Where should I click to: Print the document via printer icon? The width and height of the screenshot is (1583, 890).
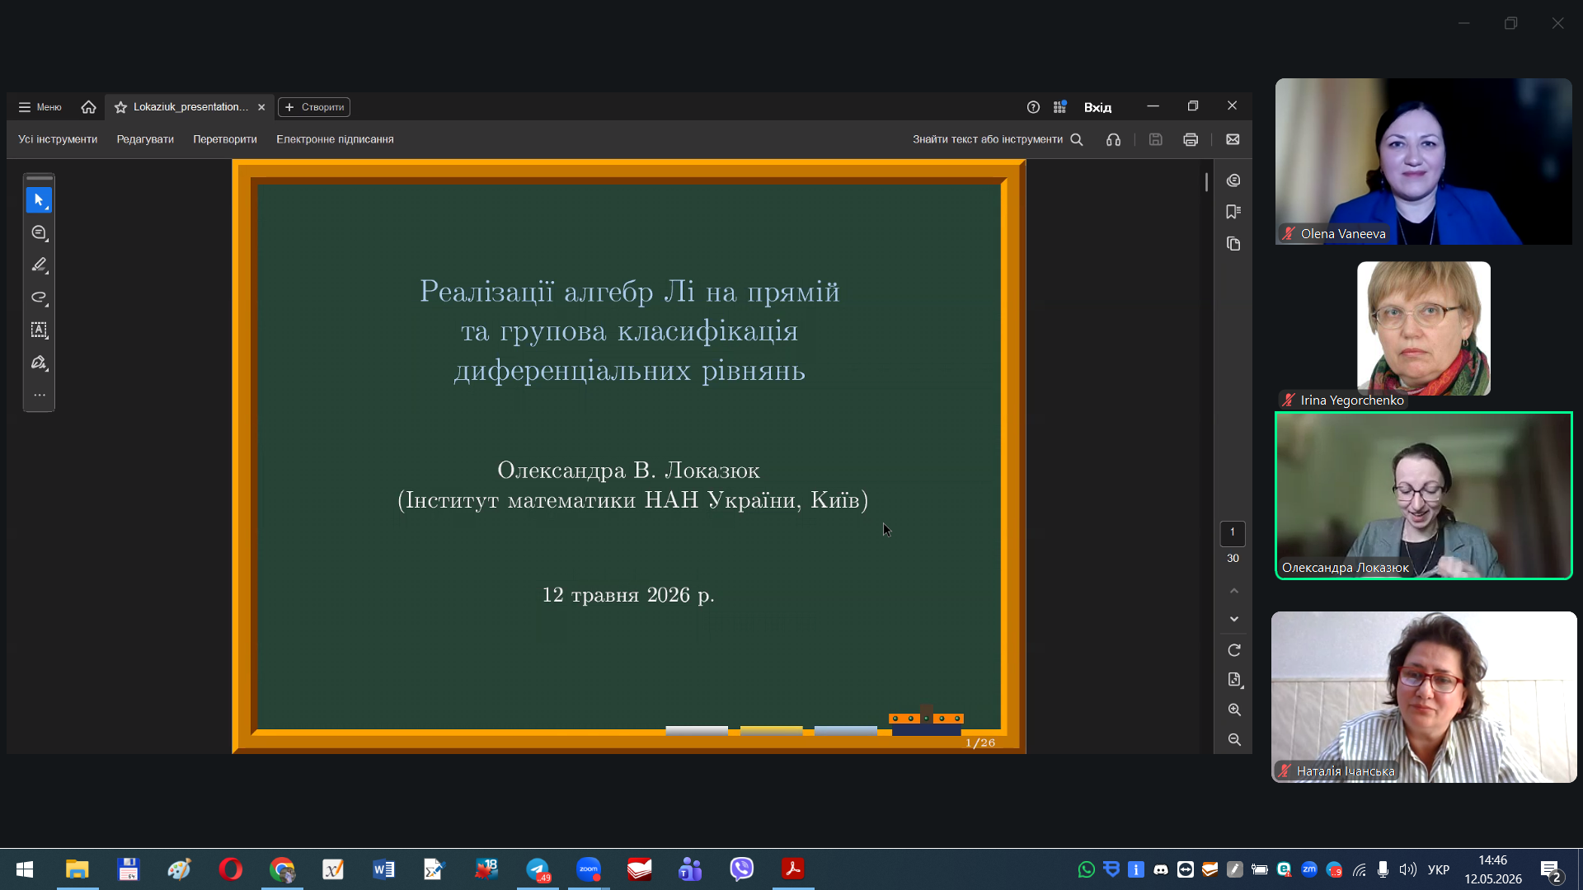(x=1190, y=139)
